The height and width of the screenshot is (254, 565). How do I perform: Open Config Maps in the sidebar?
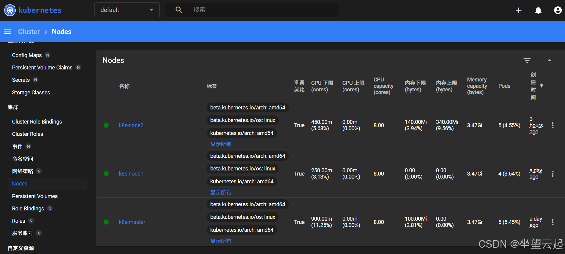point(27,55)
